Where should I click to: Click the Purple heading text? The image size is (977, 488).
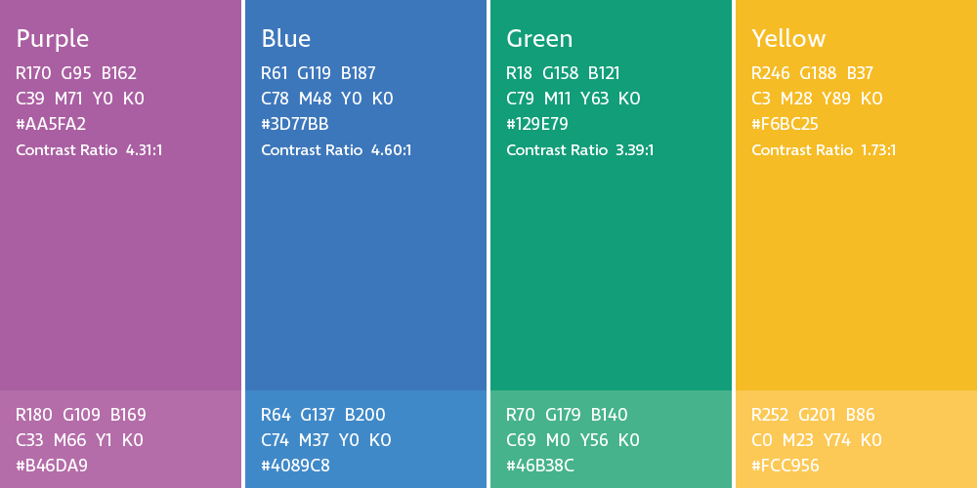tap(53, 39)
